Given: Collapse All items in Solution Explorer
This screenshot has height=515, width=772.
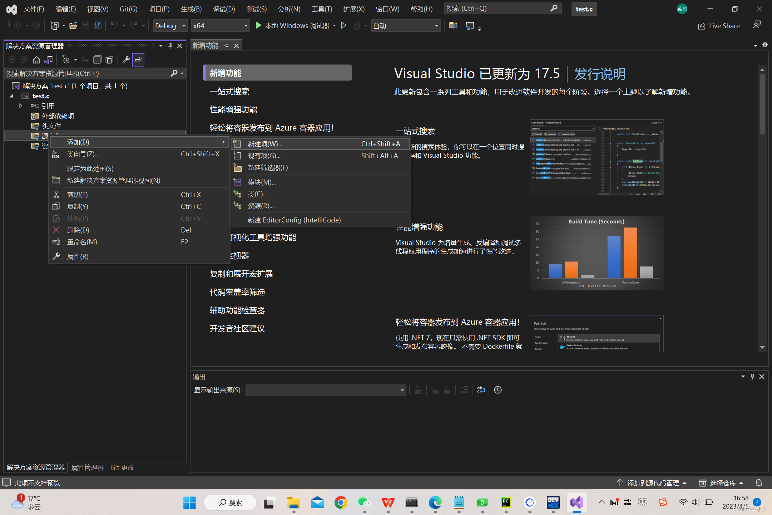Looking at the screenshot, I should click(97, 60).
